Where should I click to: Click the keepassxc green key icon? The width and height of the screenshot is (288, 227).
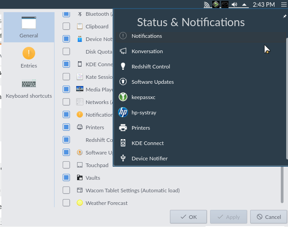pyautogui.click(x=123, y=97)
